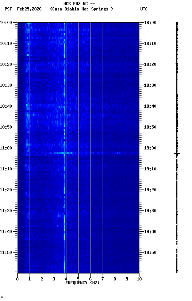The width and height of the screenshot is (192, 301).
Task: Click the 3 Hz frequency axis label
Action: pyautogui.click(x=54, y=279)
